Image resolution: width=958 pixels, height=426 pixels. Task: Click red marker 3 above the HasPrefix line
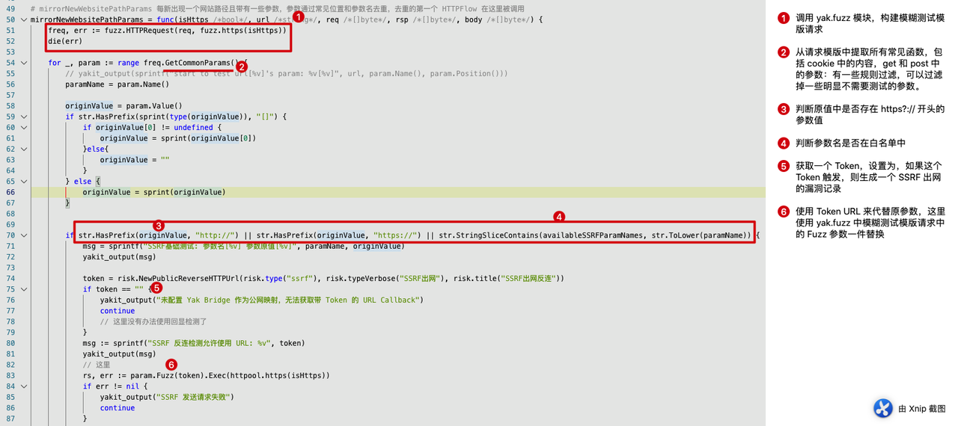[x=159, y=225]
